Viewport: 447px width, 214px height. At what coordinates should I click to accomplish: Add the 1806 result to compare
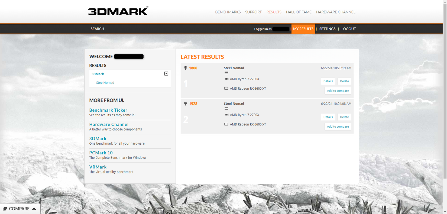pyautogui.click(x=338, y=91)
